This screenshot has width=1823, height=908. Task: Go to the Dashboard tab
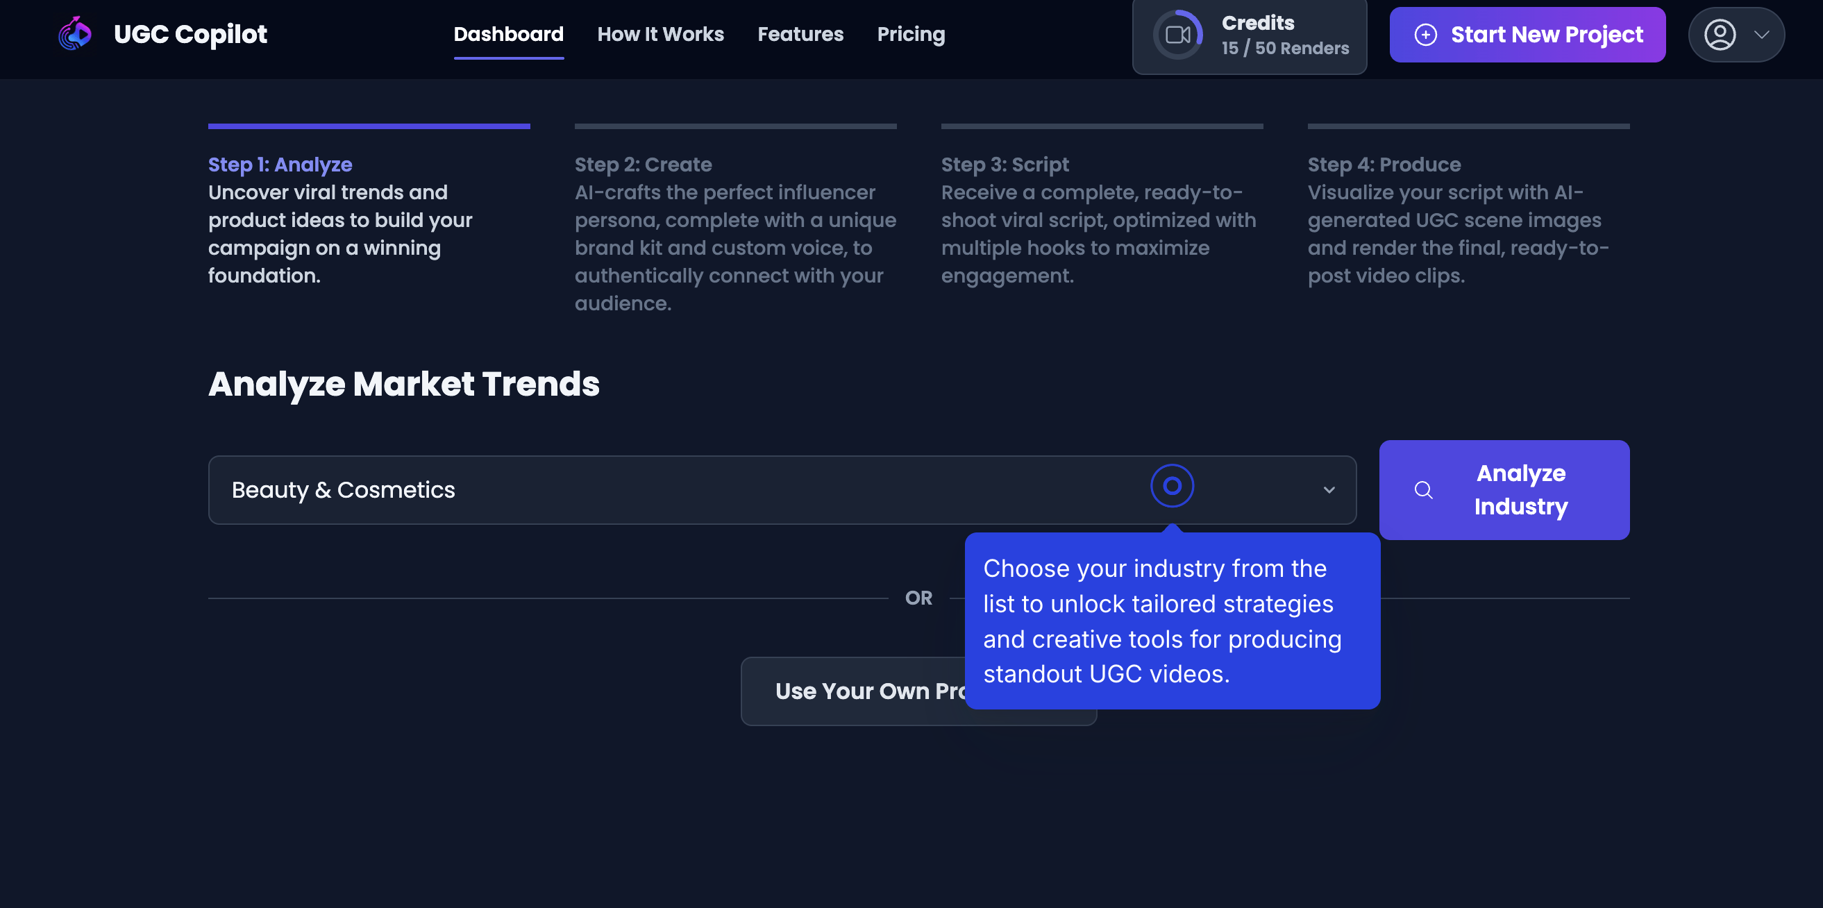[x=508, y=34]
